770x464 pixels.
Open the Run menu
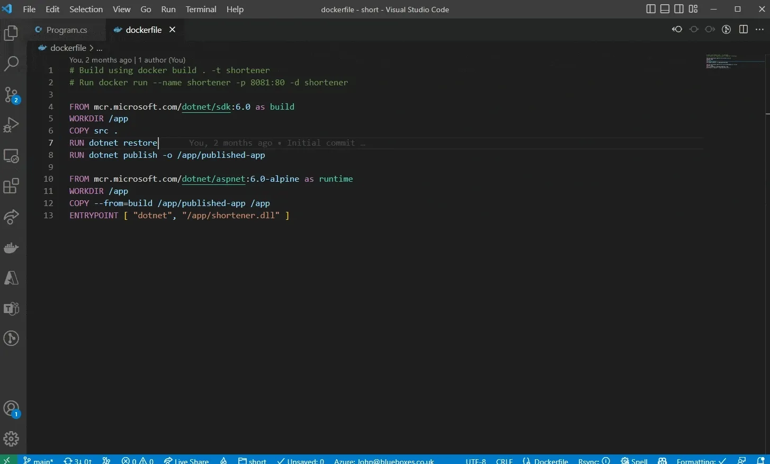pos(168,10)
